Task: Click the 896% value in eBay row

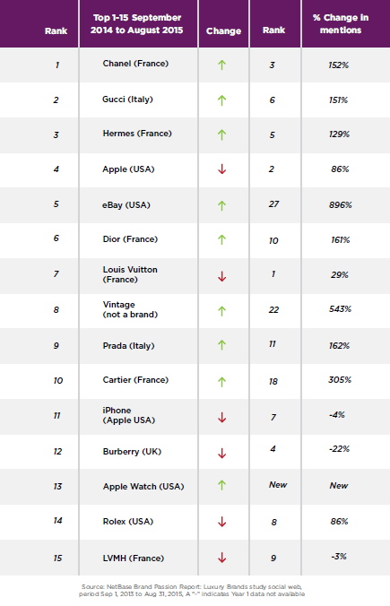Action: point(340,204)
